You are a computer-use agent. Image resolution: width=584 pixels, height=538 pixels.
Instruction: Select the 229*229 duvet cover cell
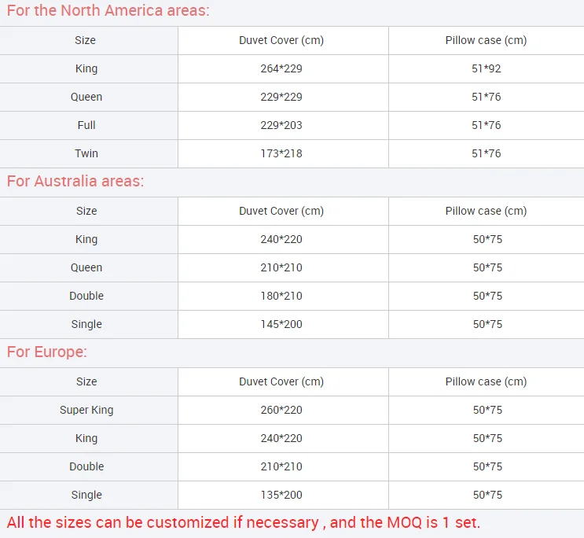point(281,97)
